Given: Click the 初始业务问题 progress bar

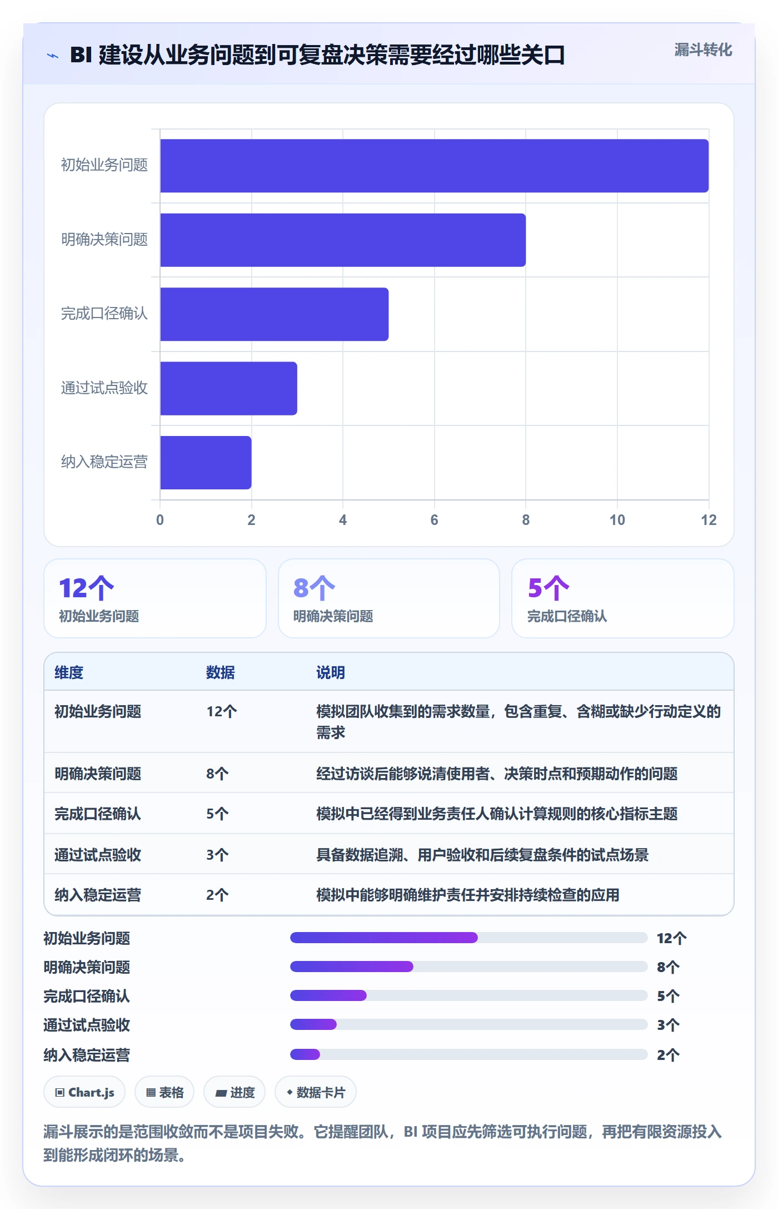Looking at the screenshot, I should tap(468, 938).
